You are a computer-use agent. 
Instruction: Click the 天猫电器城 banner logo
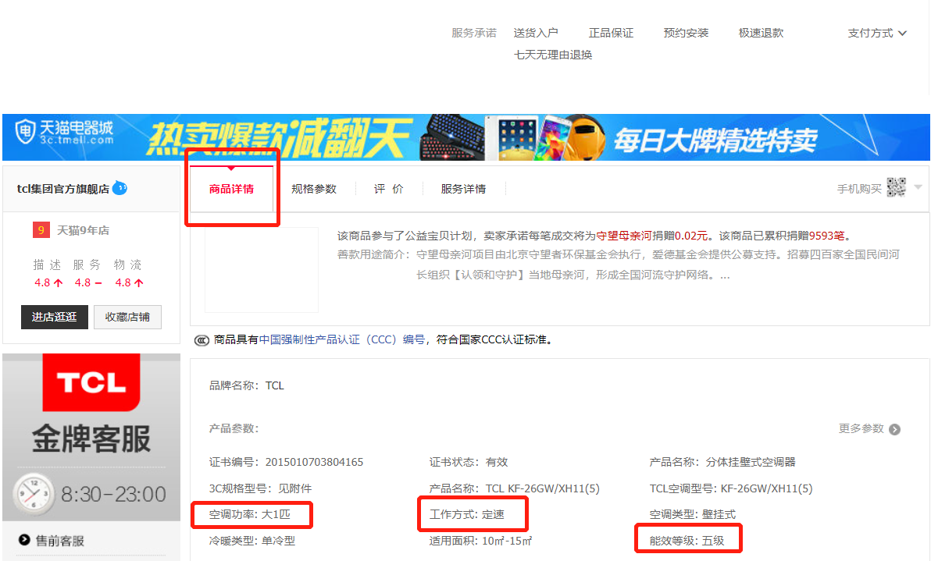point(64,133)
